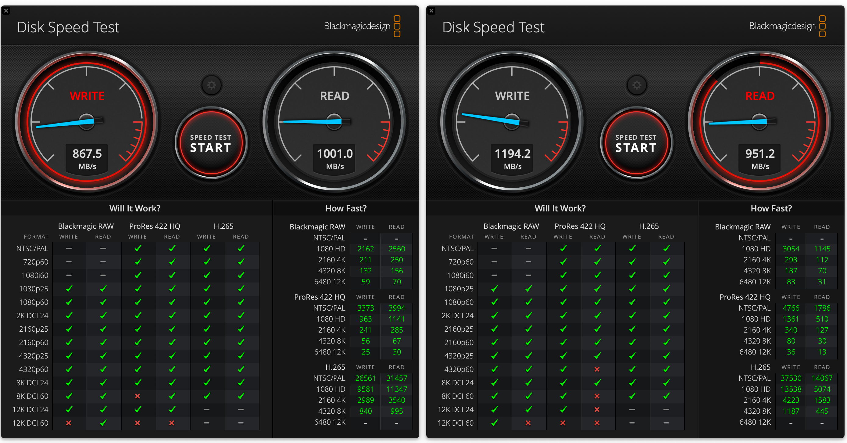The width and height of the screenshot is (847, 443).
Task: Open the settings gear in the right window
Action: [637, 85]
